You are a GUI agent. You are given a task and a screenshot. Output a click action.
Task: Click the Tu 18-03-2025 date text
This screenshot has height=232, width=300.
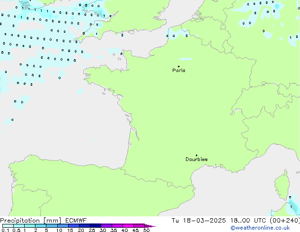click(x=199, y=221)
